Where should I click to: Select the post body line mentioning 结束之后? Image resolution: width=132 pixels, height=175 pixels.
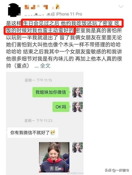tap(64, 52)
